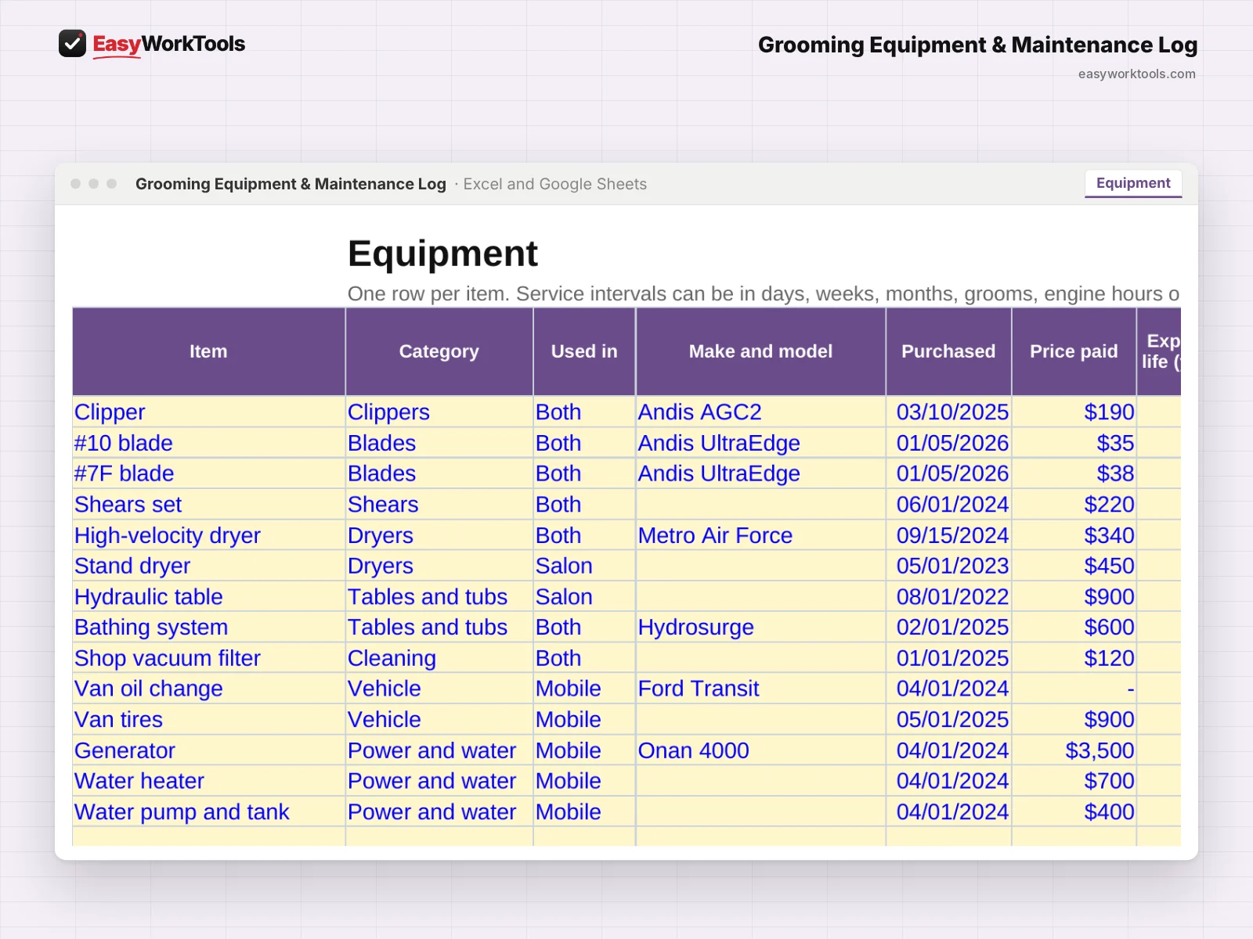Select the #10 blade item cell
Screen dimensions: 1253x939
[208, 443]
